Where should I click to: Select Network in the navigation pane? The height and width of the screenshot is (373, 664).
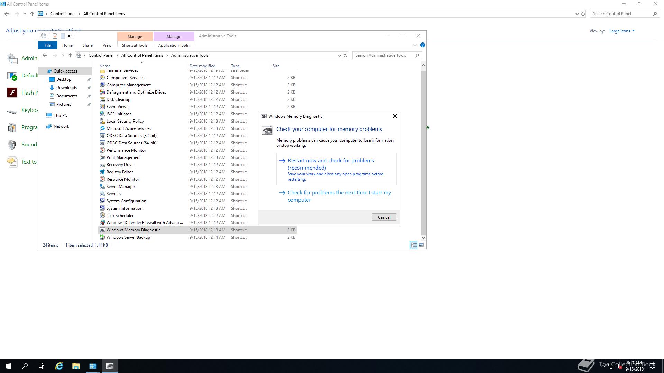pyautogui.click(x=61, y=126)
